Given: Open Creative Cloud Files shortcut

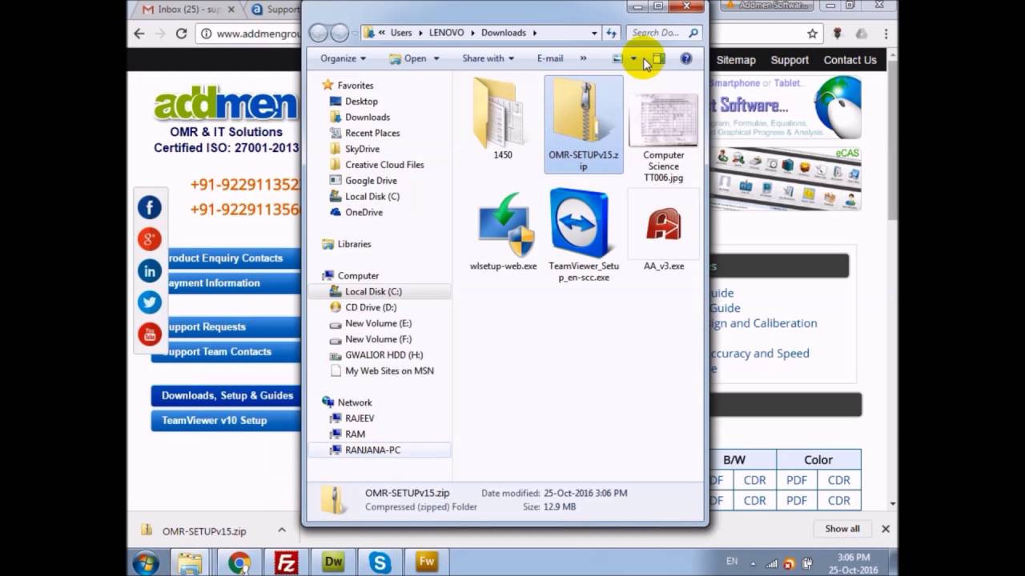Looking at the screenshot, I should 384,165.
